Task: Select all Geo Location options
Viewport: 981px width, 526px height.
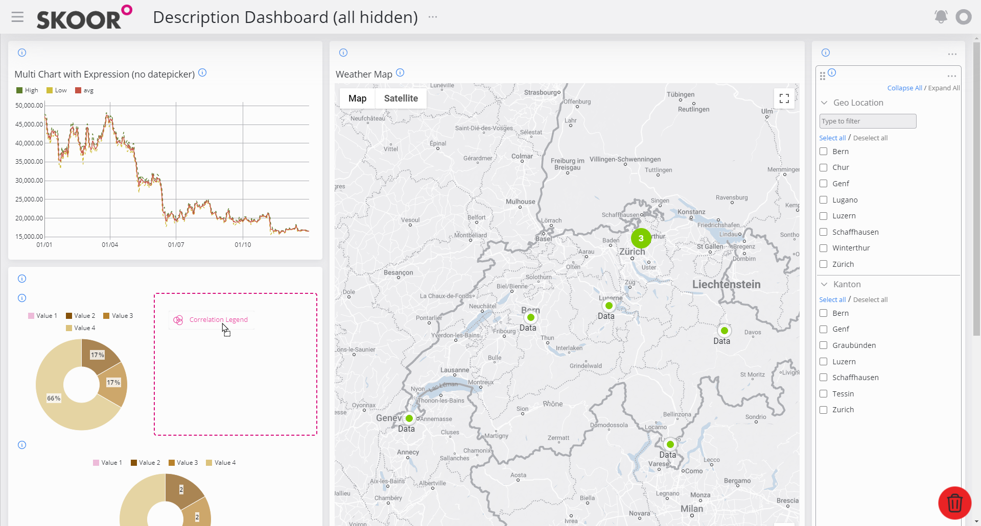Action: click(x=832, y=138)
